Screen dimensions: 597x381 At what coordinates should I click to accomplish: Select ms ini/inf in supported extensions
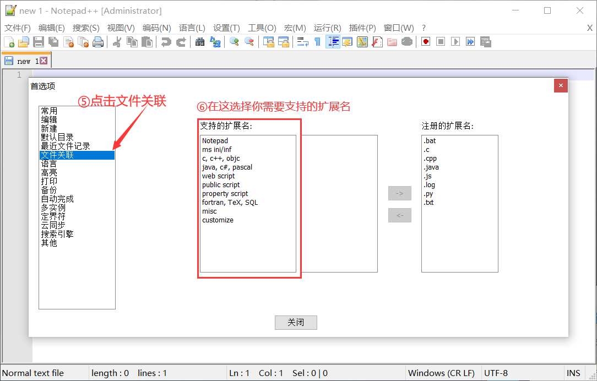point(248,150)
